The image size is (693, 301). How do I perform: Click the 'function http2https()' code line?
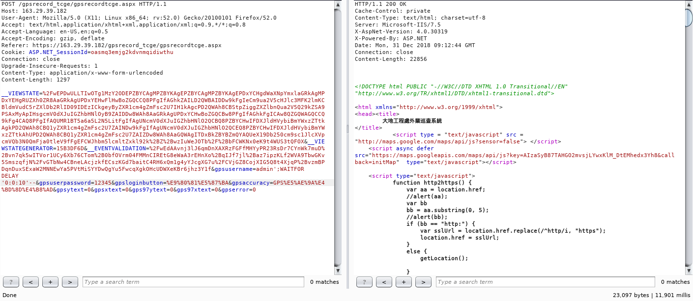point(433,183)
